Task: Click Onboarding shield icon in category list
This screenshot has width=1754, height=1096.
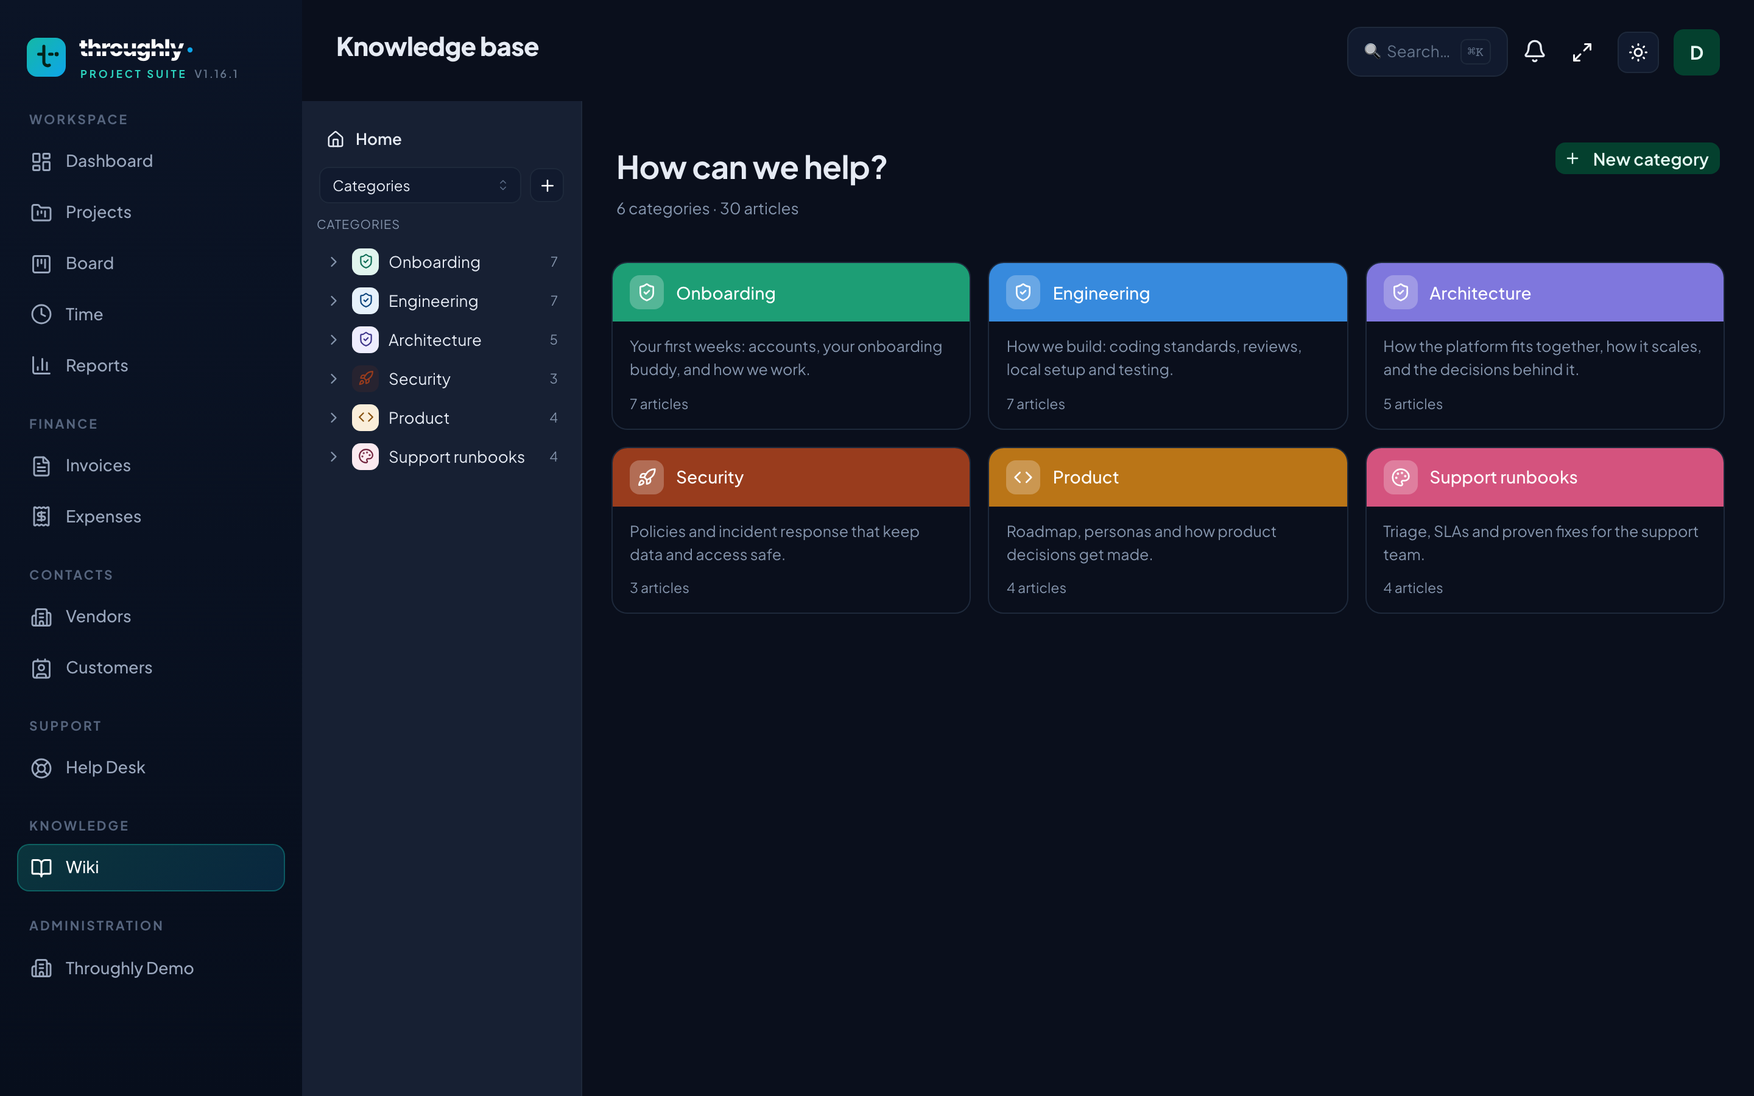Action: pyautogui.click(x=365, y=262)
